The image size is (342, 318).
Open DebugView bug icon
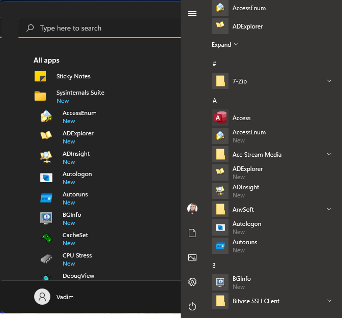46,277
